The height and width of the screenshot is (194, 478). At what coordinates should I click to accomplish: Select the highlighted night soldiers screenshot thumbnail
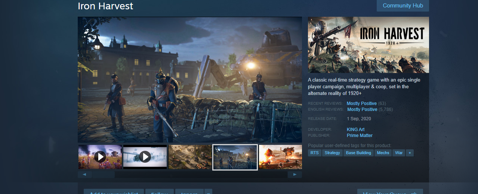tap(235, 157)
